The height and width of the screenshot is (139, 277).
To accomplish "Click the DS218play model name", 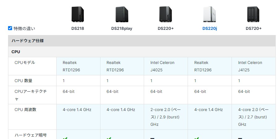I will coord(122,29).
